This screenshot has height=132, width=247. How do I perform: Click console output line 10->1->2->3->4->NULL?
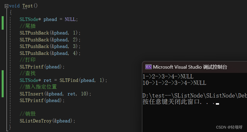click(x=174, y=83)
